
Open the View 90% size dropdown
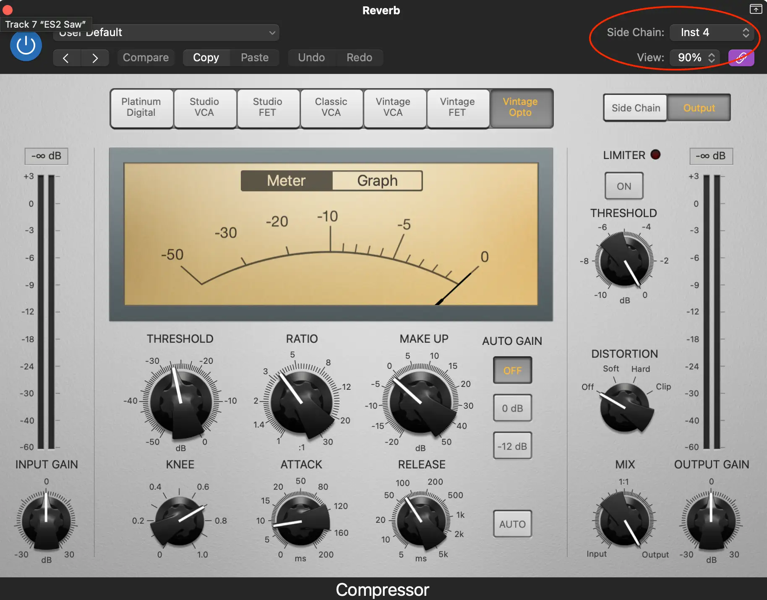(x=695, y=57)
